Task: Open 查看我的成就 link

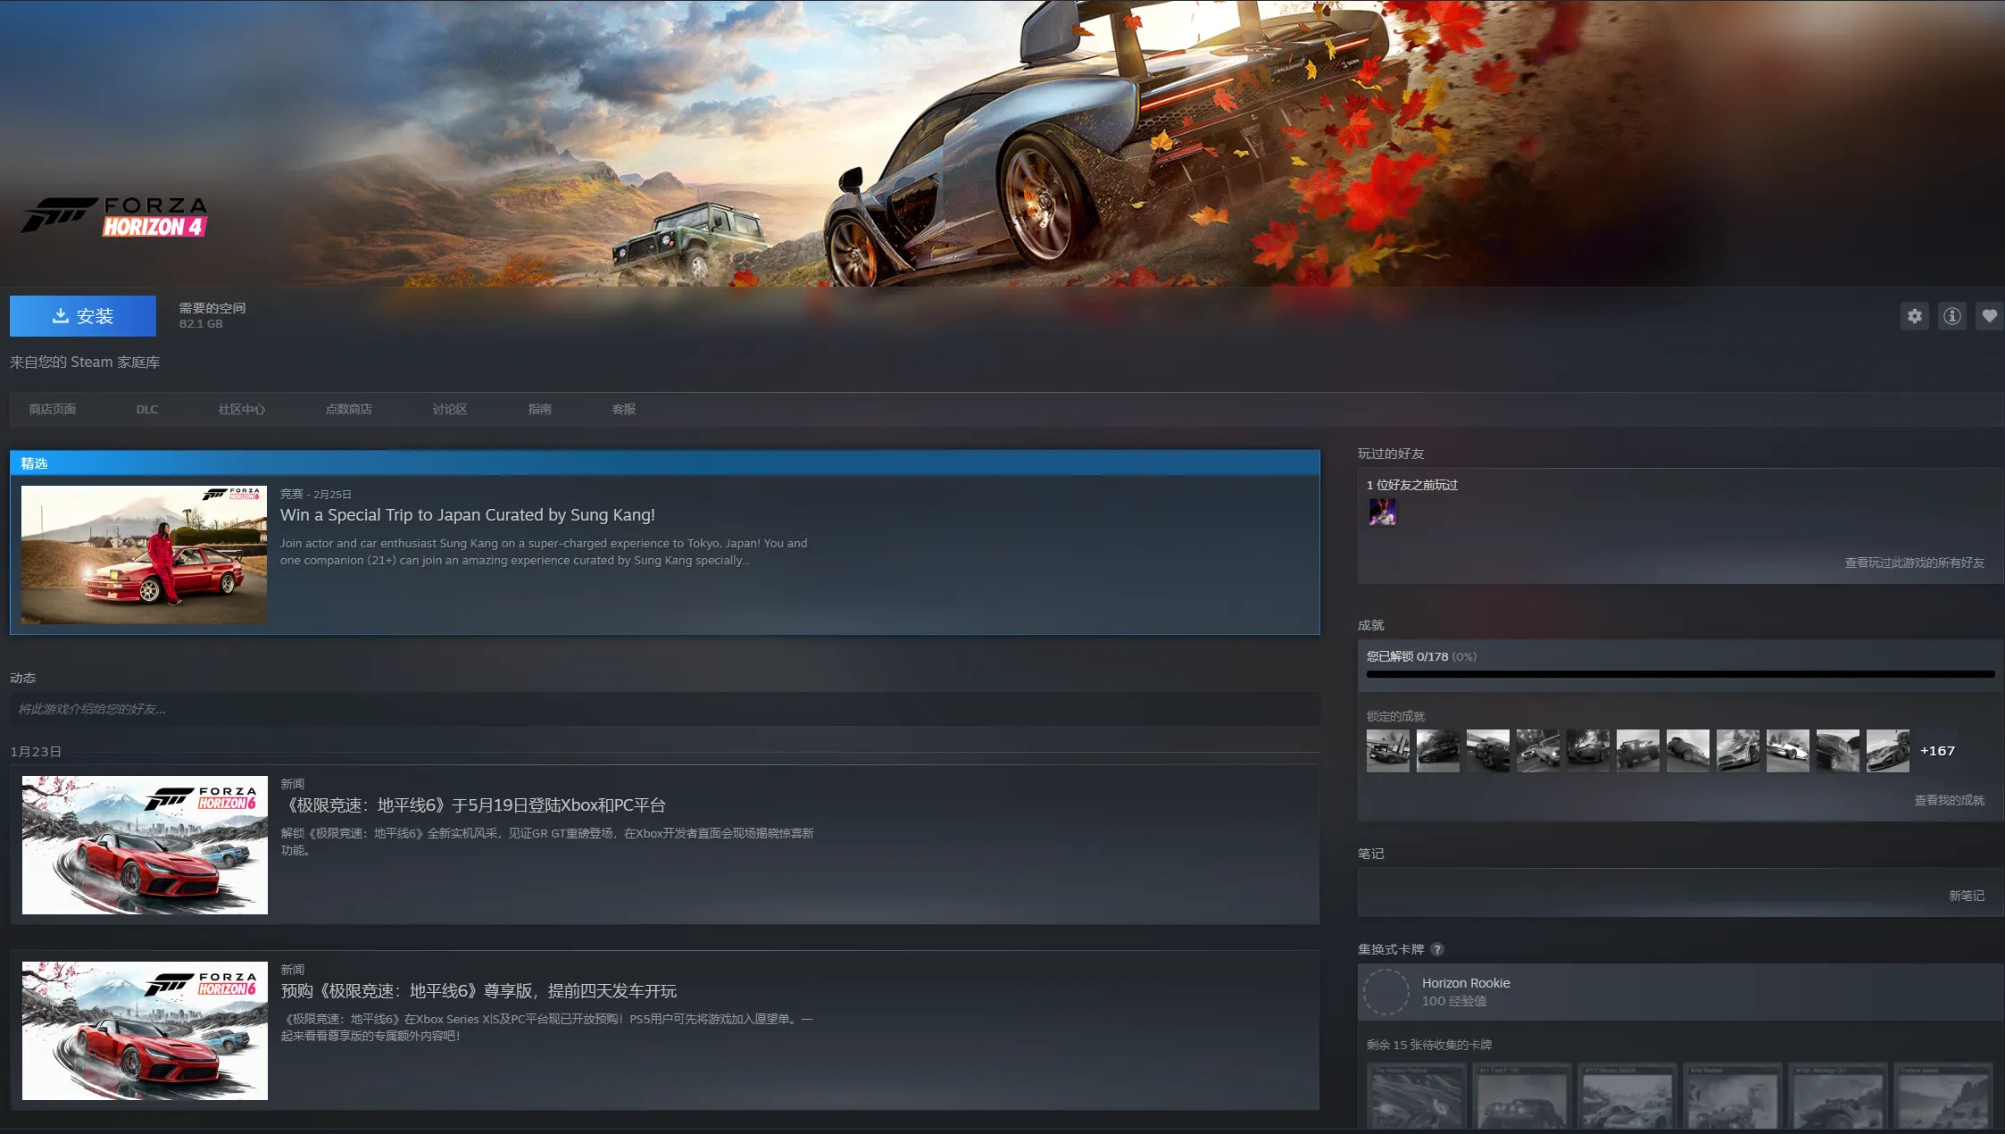Action: [1949, 800]
